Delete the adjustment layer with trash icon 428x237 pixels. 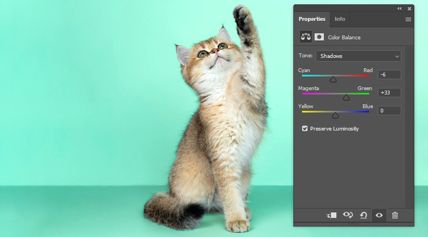point(395,215)
